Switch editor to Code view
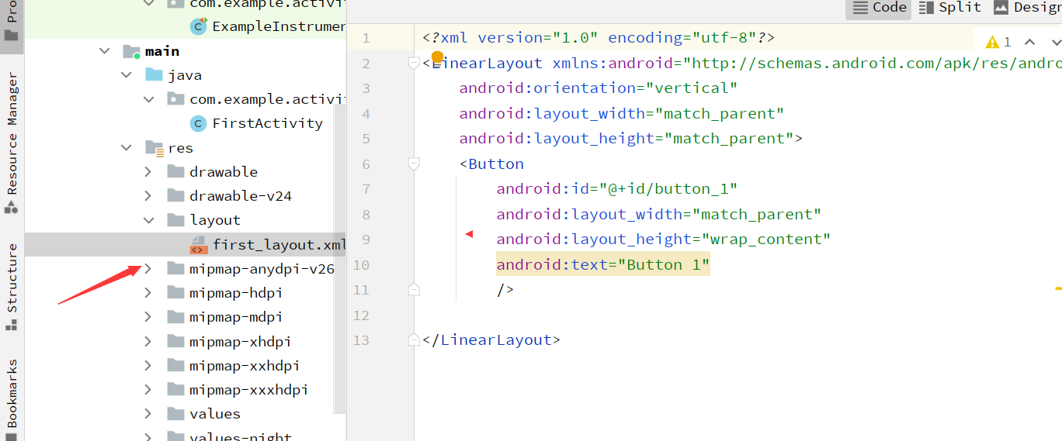Screen dimensions: 1062x441 (x=880, y=8)
